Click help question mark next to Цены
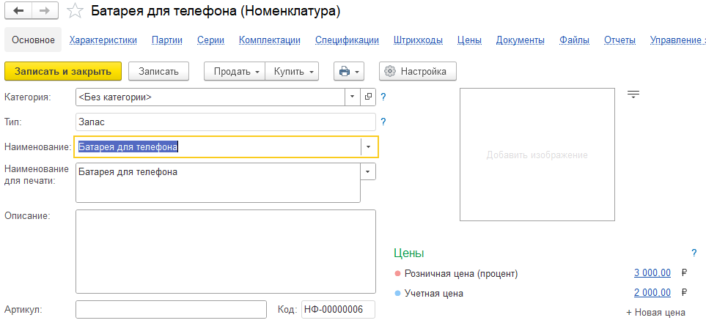Viewport: 706px width, 323px height. (x=694, y=253)
